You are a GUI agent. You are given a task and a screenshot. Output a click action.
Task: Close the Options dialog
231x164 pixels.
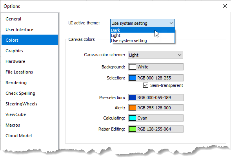click(x=225, y=6)
